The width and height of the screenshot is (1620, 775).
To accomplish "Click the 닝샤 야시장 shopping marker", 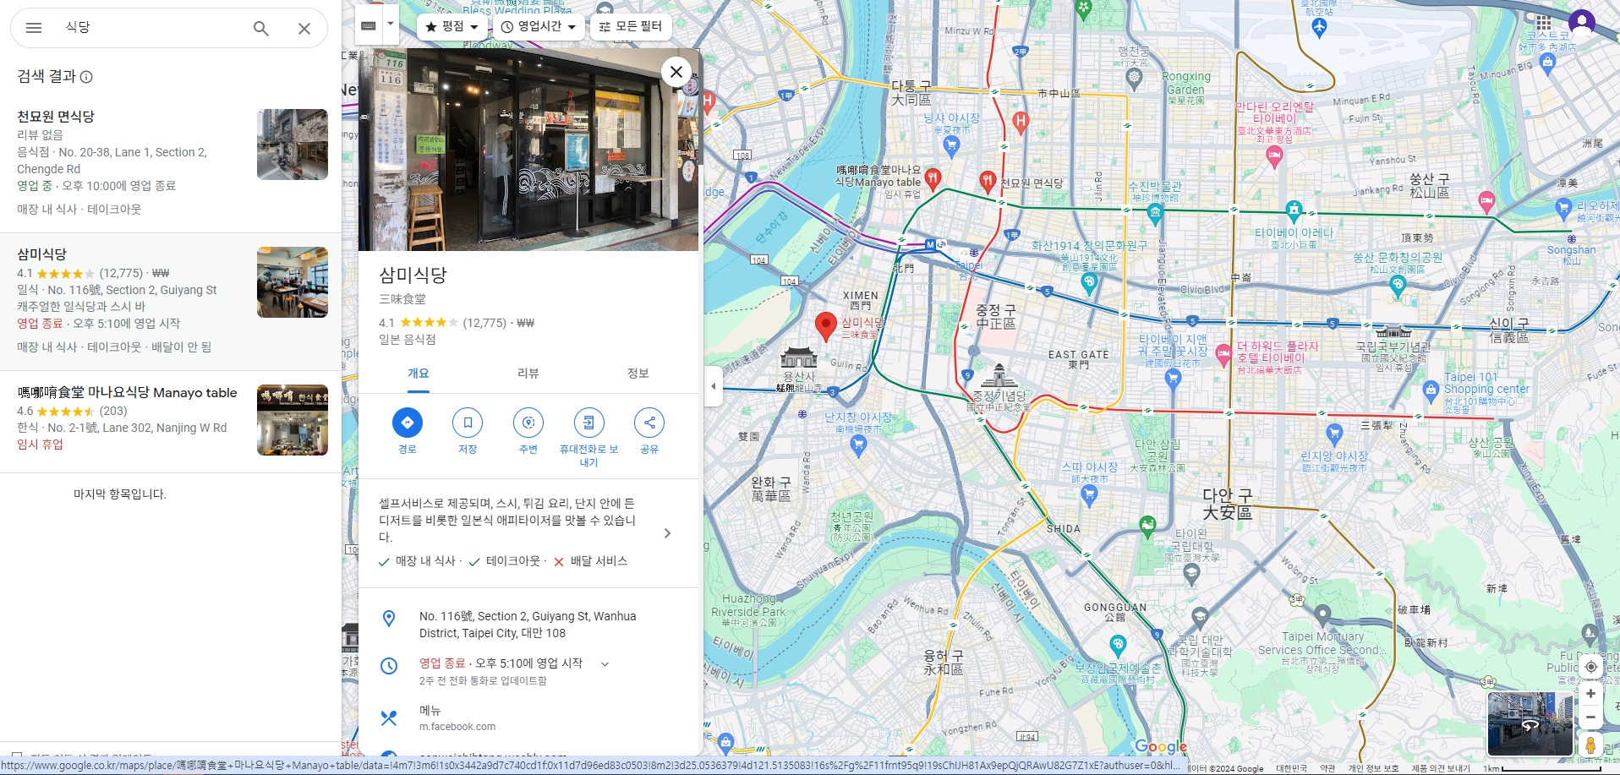I will 952,147.
